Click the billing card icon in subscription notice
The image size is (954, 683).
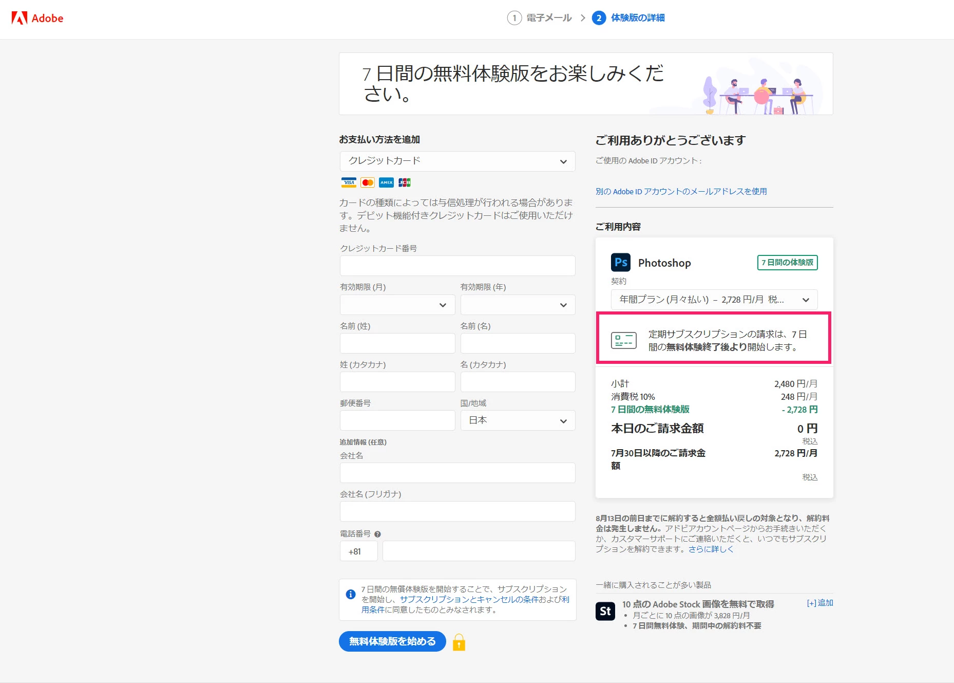[x=624, y=340]
